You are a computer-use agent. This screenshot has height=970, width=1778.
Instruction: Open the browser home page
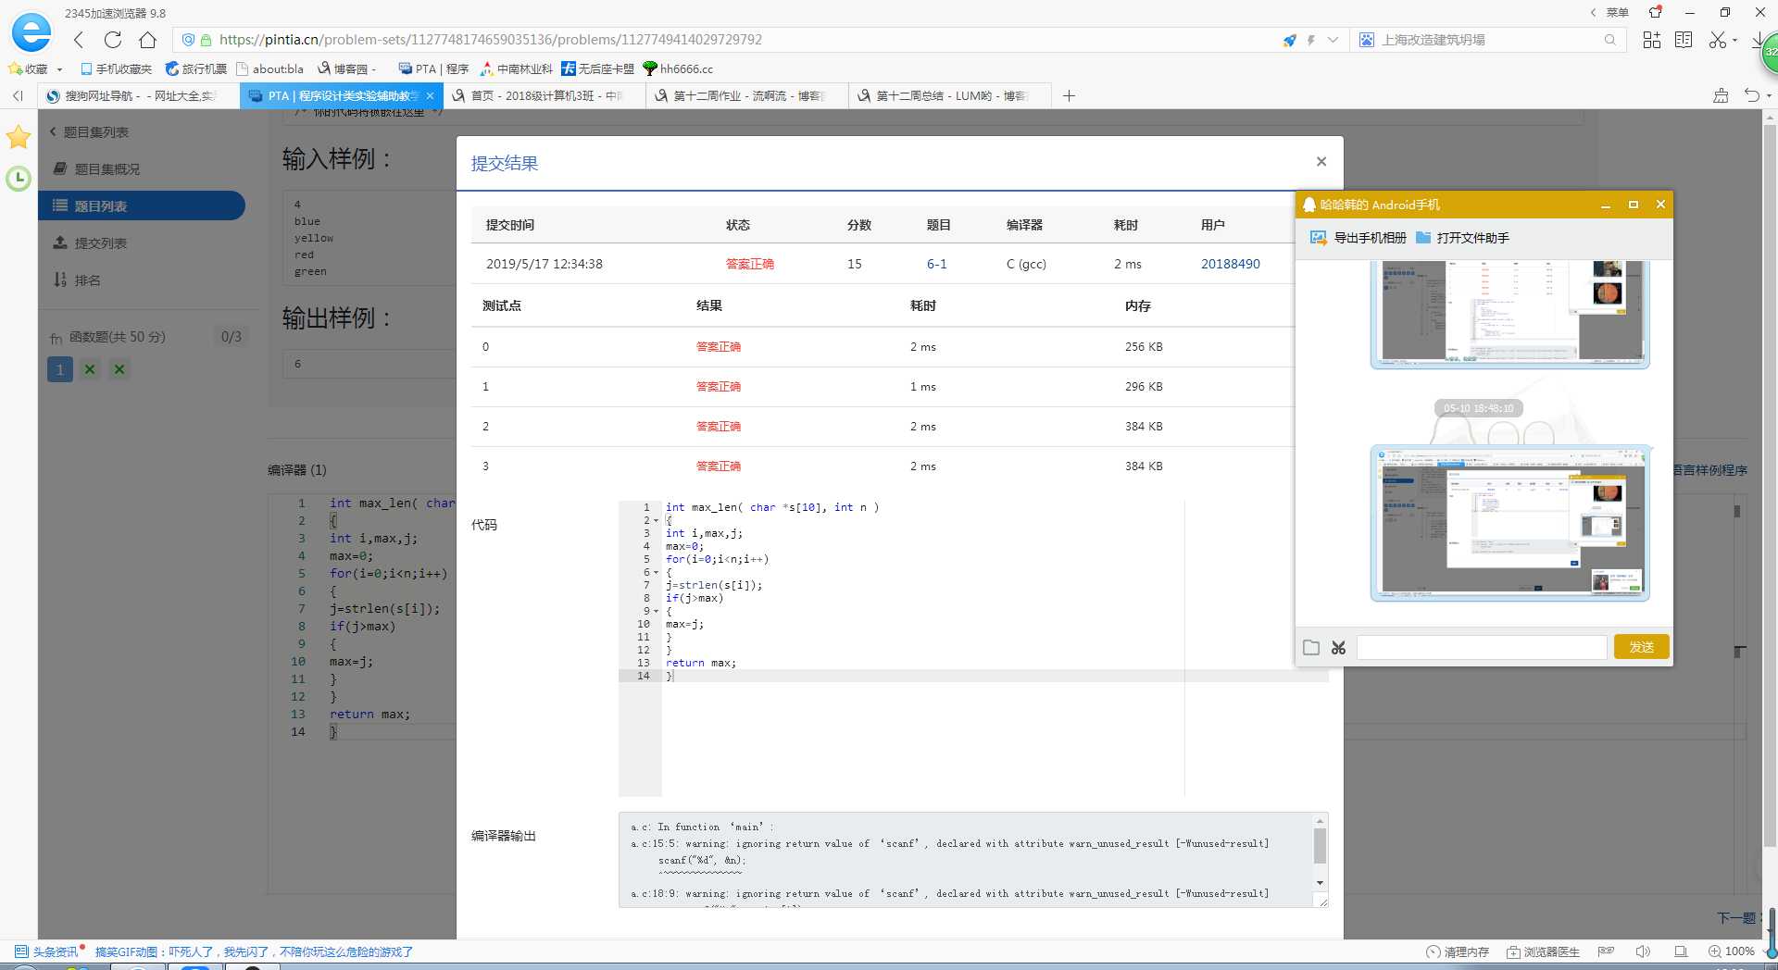(147, 40)
